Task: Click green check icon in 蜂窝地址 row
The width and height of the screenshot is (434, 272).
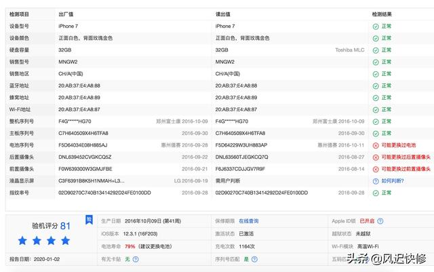Action: 376,98
